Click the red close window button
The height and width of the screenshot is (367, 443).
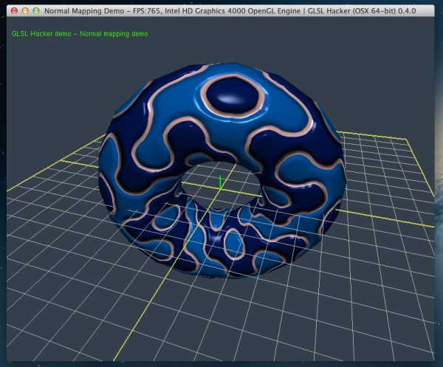pyautogui.click(x=13, y=12)
